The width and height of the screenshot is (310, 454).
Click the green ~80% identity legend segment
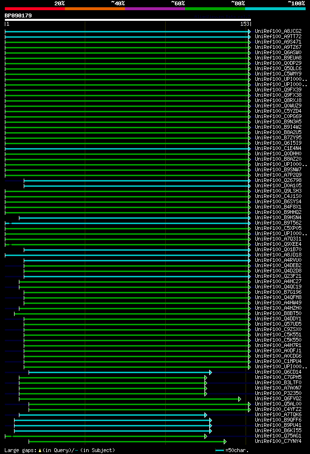(x=215, y=9)
